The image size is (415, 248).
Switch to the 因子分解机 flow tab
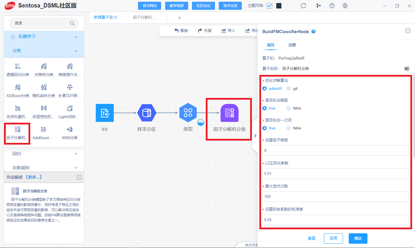pos(144,17)
